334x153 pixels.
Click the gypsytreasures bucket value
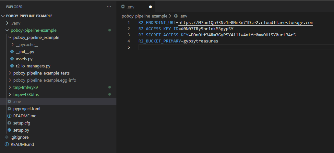pyautogui.click(x=201, y=41)
